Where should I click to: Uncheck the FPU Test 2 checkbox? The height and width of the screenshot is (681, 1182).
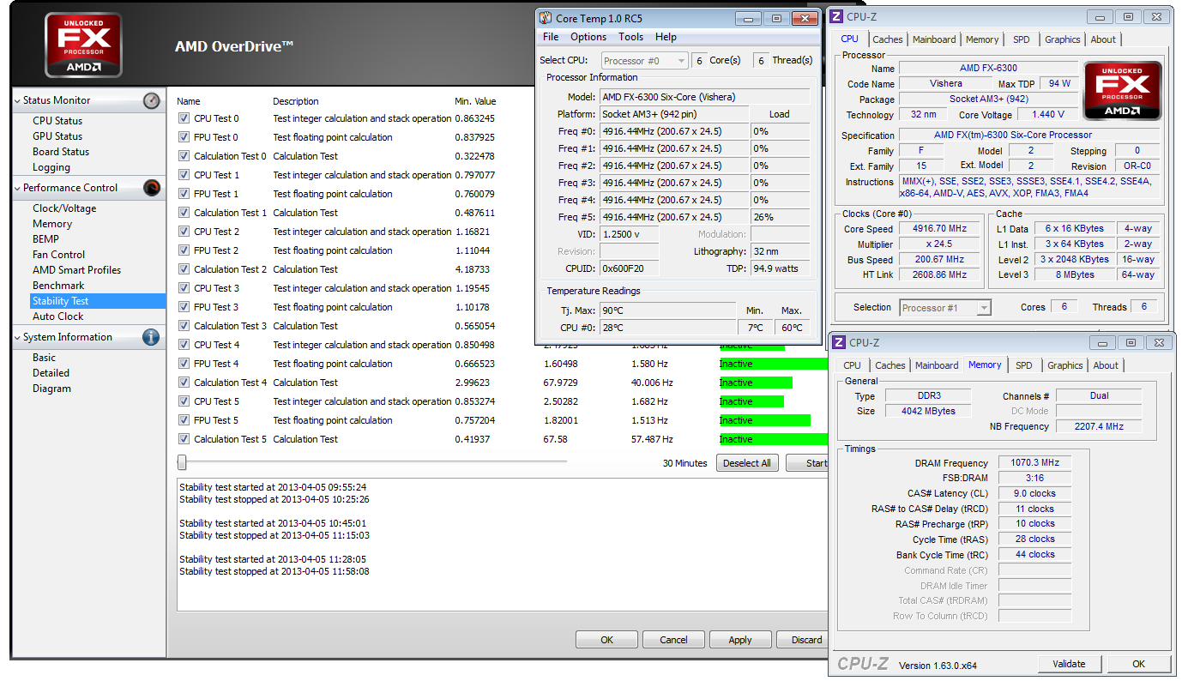click(184, 250)
